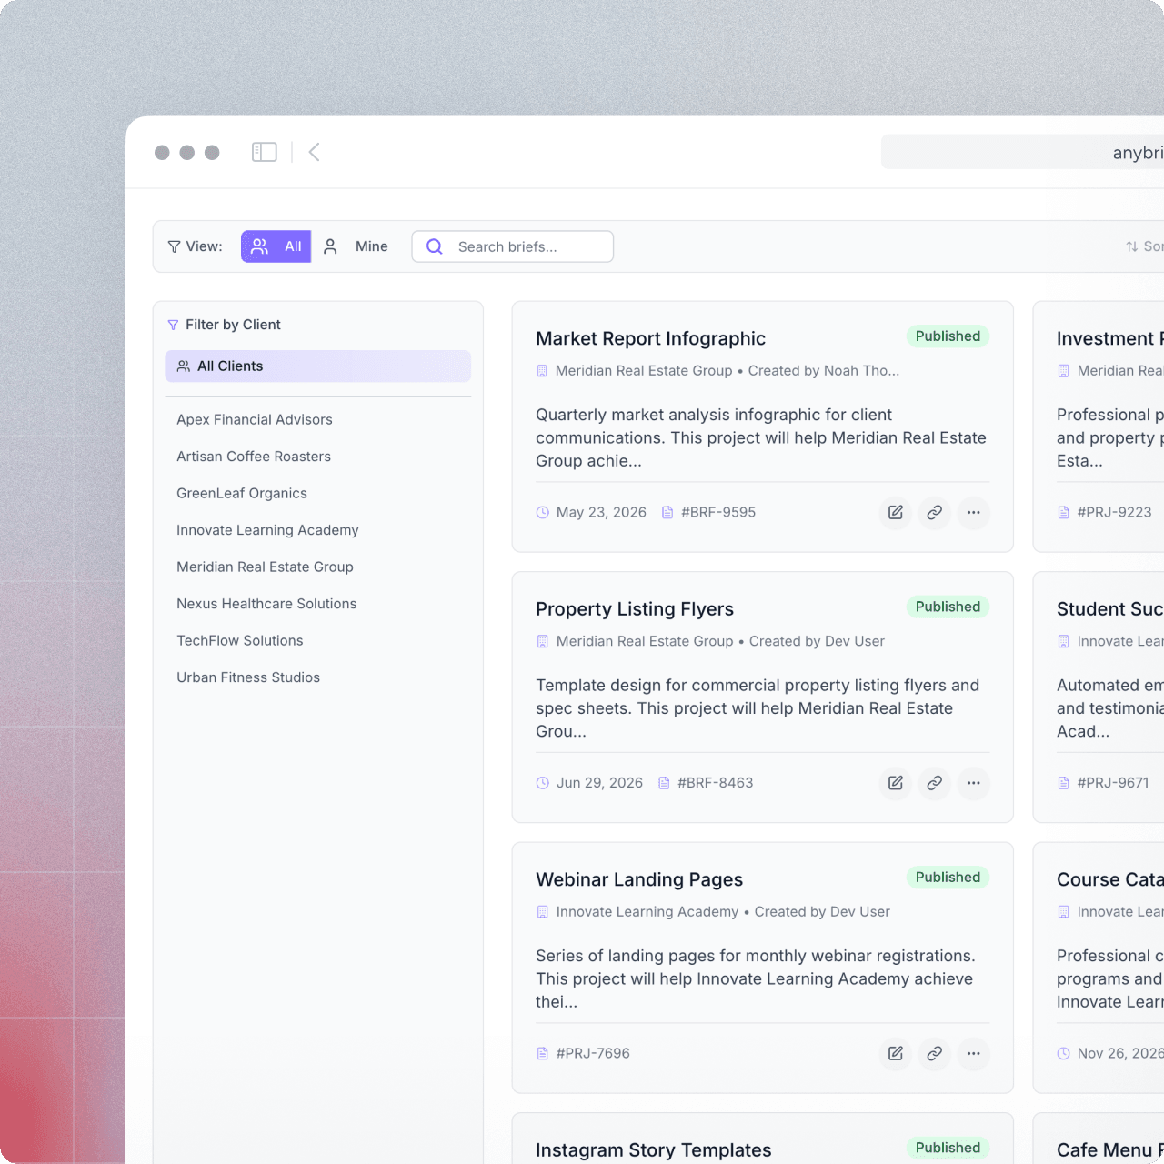Select All Clients filter option
Viewport: 1164px width, 1164px height.
click(x=317, y=366)
